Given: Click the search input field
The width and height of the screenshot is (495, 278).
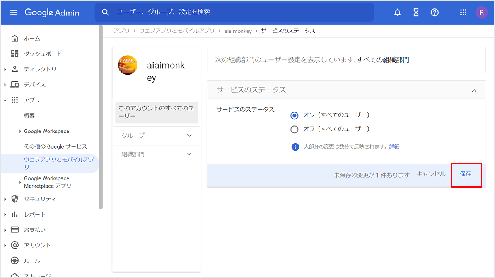Looking at the screenshot, I should tap(240, 12).
